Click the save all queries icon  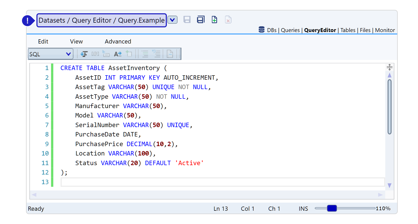[x=201, y=20]
